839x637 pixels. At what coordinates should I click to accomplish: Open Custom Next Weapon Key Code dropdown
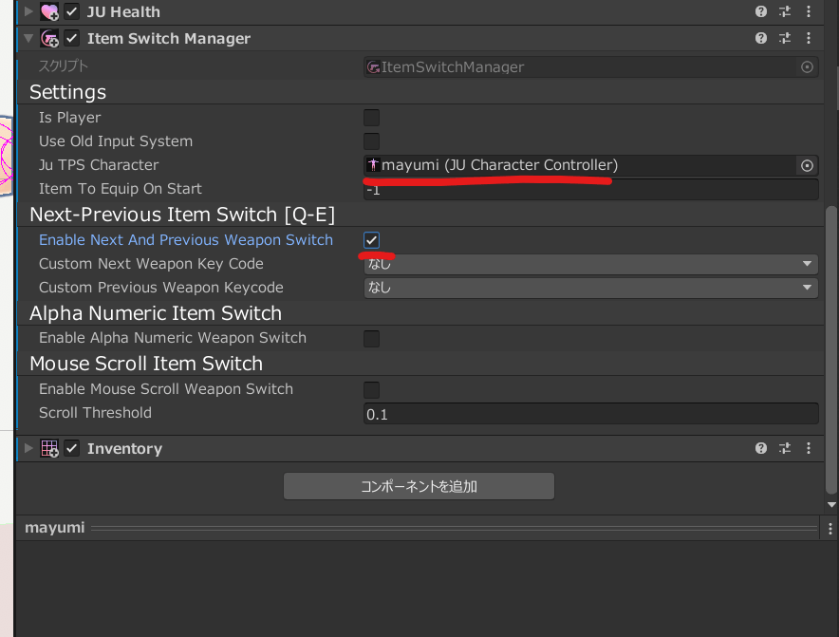click(590, 264)
